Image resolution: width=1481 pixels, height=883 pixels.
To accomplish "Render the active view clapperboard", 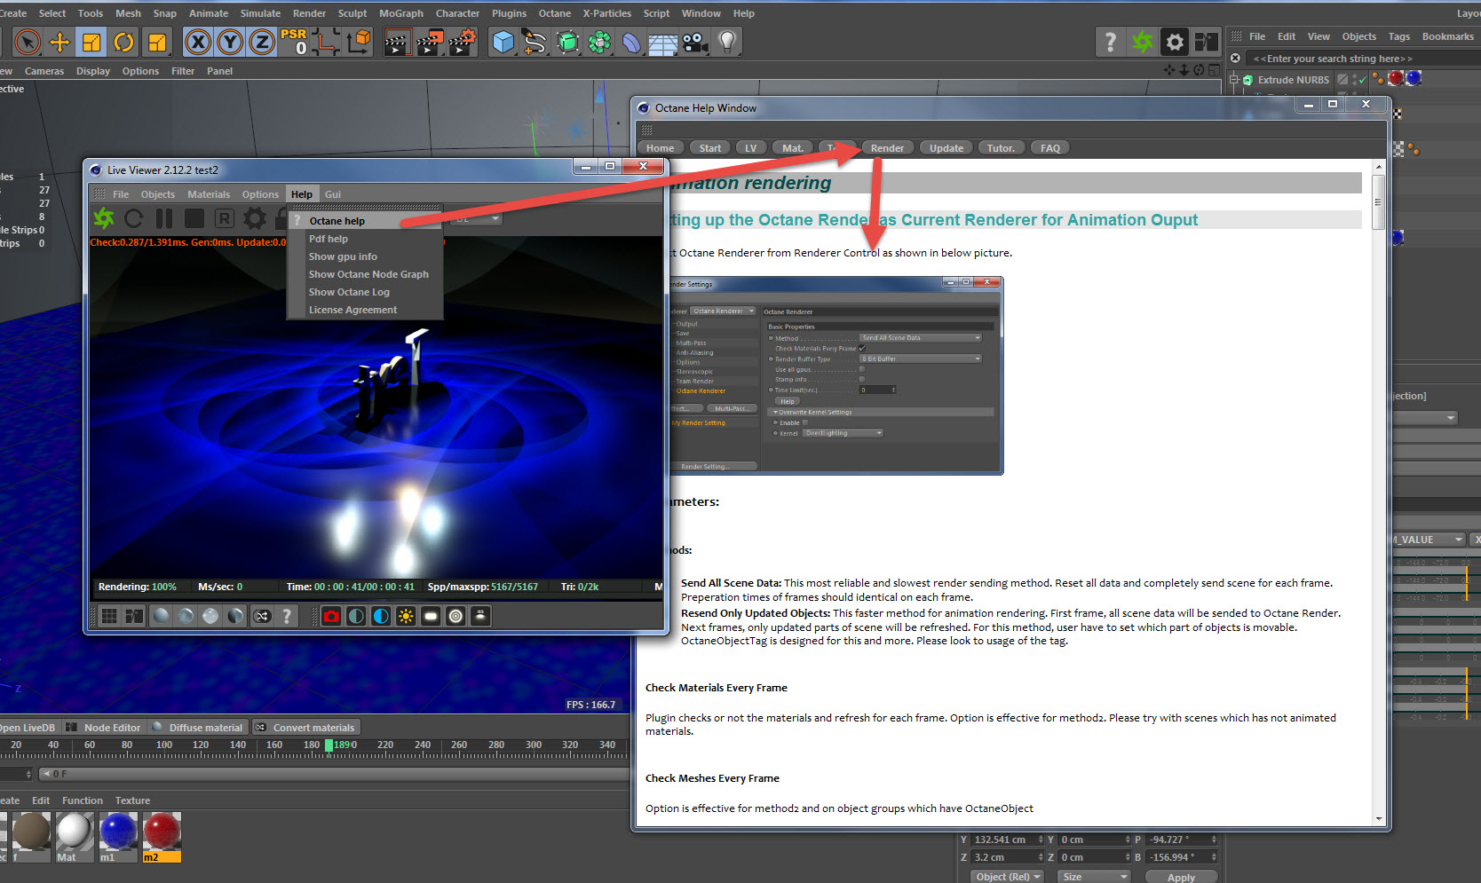I will click(x=397, y=42).
